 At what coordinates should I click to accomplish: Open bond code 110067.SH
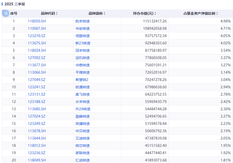click(37, 28)
